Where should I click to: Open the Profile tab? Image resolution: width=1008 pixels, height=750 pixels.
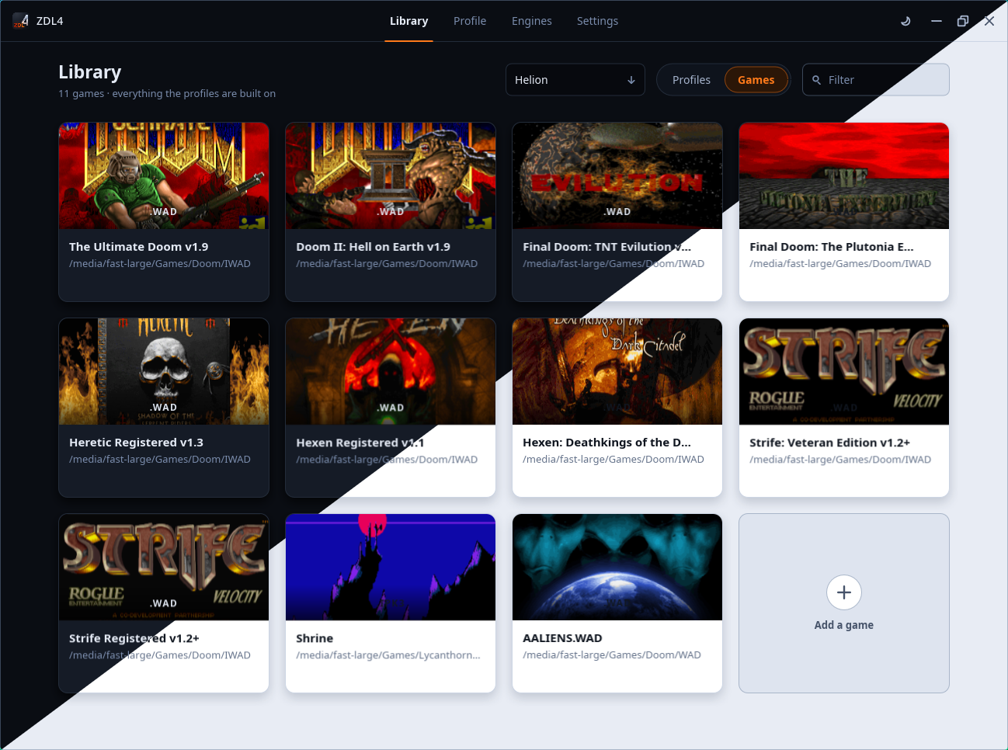point(470,21)
